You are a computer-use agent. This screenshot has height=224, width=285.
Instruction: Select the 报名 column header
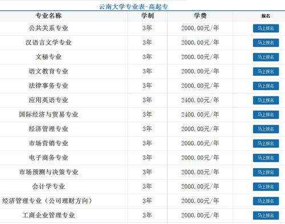(266, 16)
